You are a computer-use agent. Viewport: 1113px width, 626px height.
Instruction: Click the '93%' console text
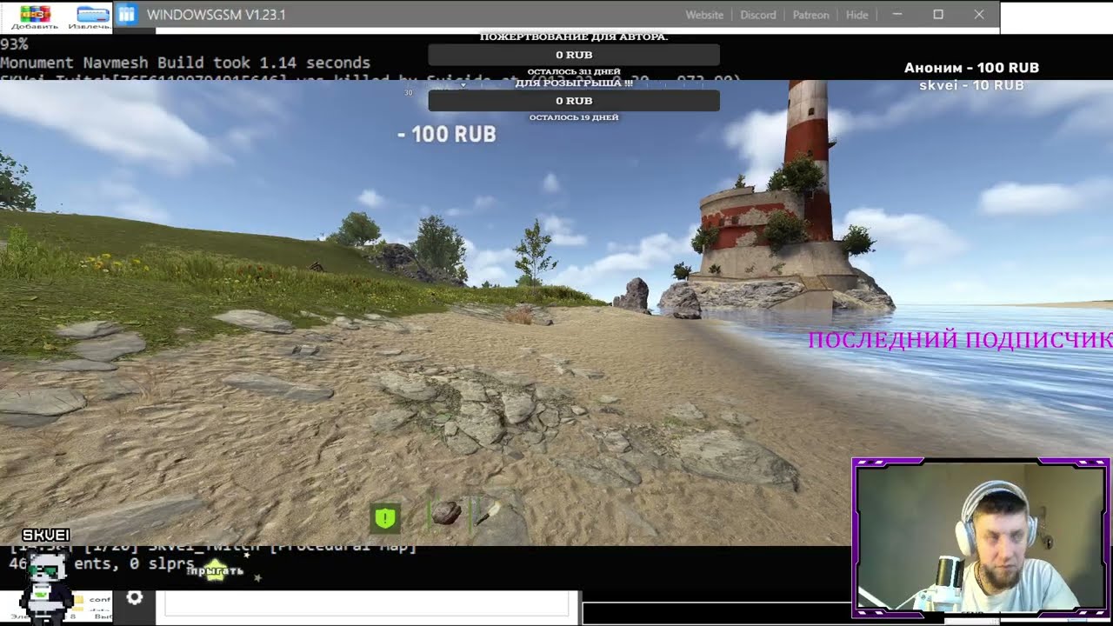click(x=14, y=43)
